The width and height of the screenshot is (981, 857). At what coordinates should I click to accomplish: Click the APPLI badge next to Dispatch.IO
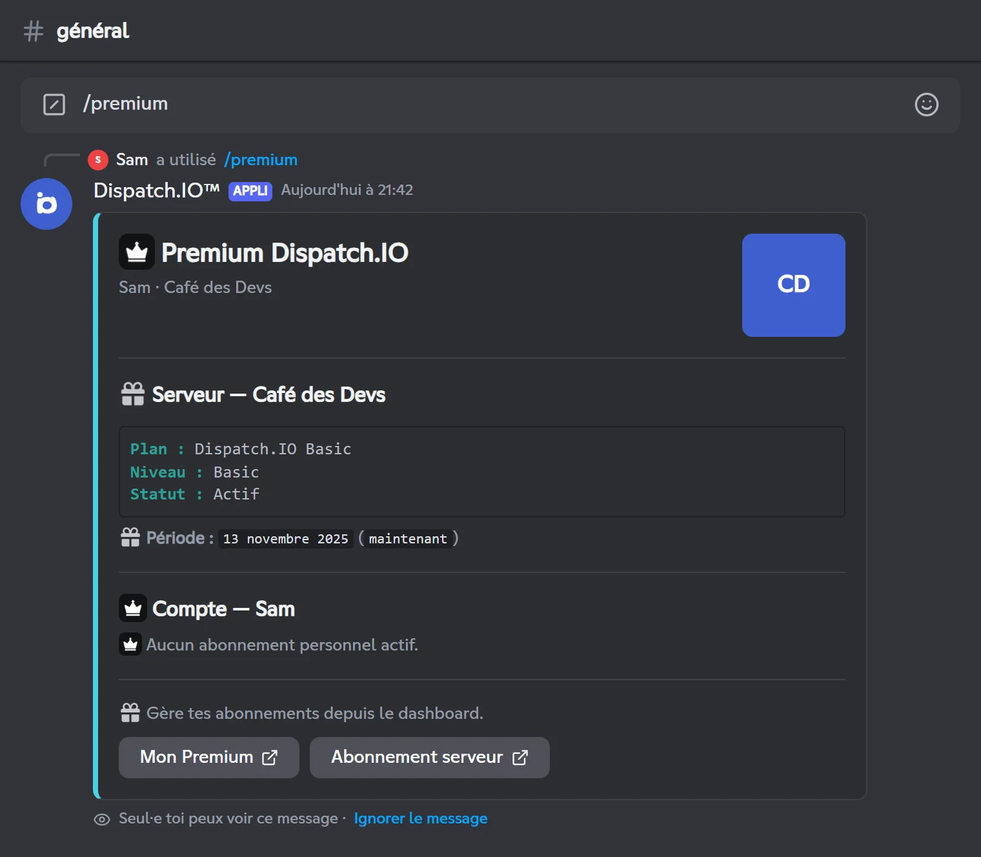pyautogui.click(x=250, y=191)
